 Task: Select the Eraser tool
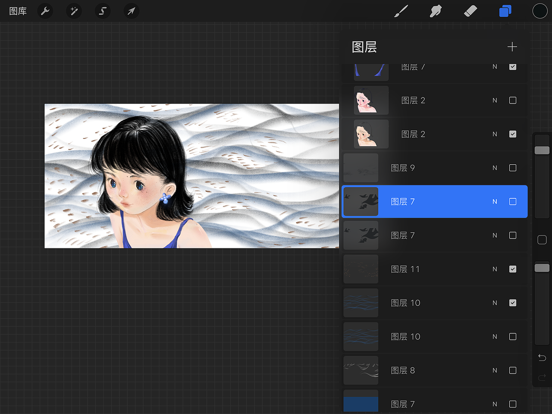pos(470,11)
